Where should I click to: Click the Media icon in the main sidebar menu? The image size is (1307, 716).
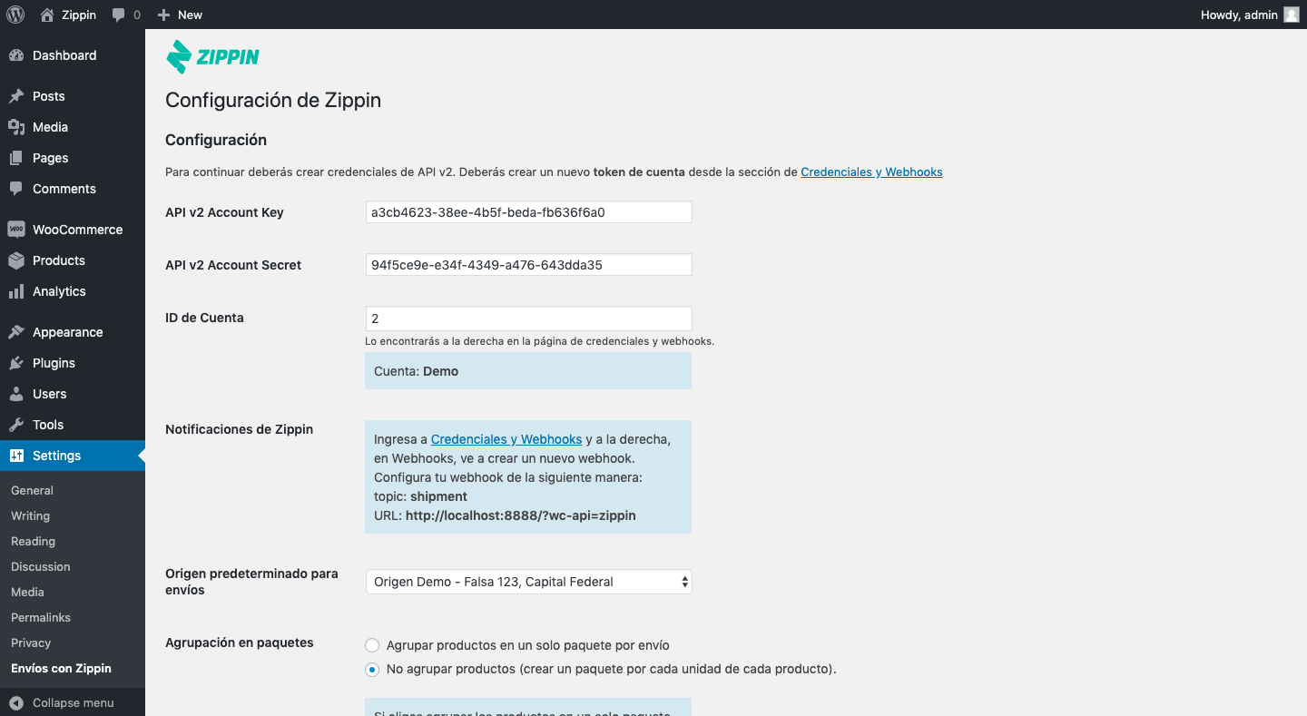16,127
